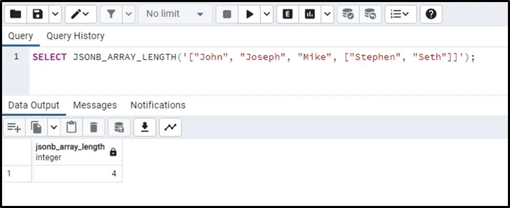Click the Explain Analyze chart icon

pyautogui.click(x=310, y=14)
